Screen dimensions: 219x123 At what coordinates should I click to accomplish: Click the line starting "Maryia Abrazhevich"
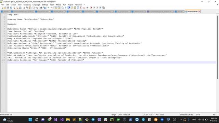tap(40, 39)
